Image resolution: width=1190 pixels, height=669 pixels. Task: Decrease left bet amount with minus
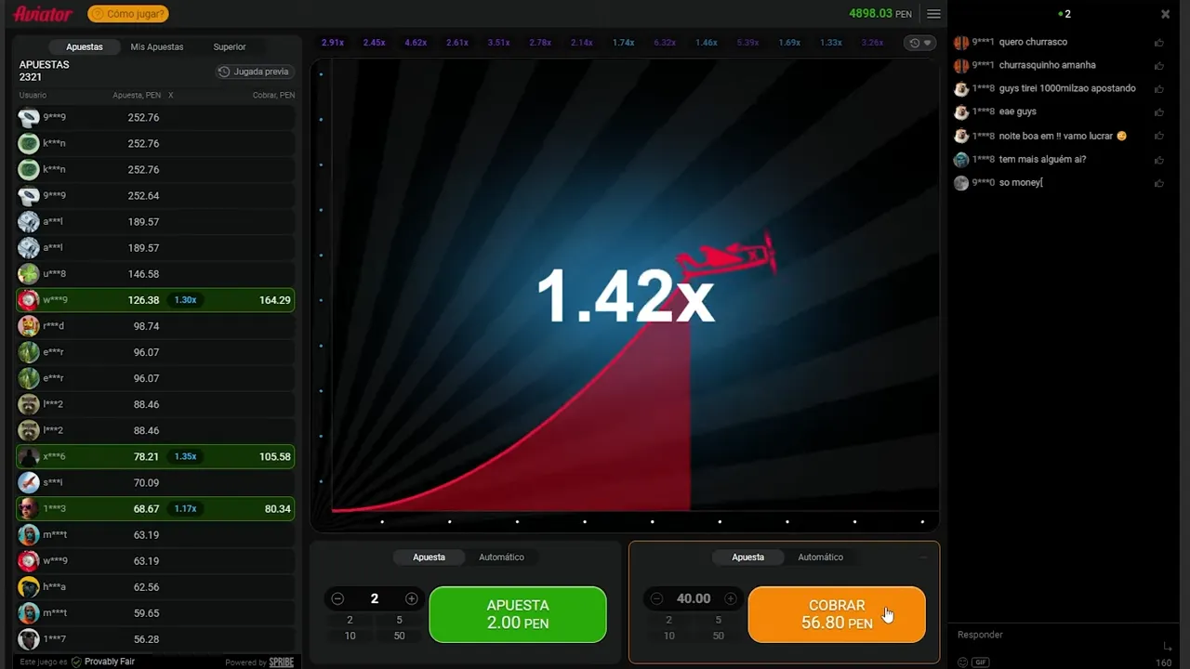(337, 599)
